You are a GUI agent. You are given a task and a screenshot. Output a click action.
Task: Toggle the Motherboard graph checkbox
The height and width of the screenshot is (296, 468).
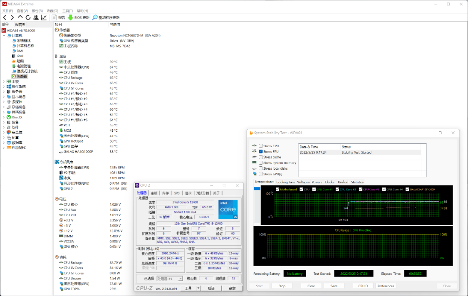pyautogui.click(x=277, y=190)
